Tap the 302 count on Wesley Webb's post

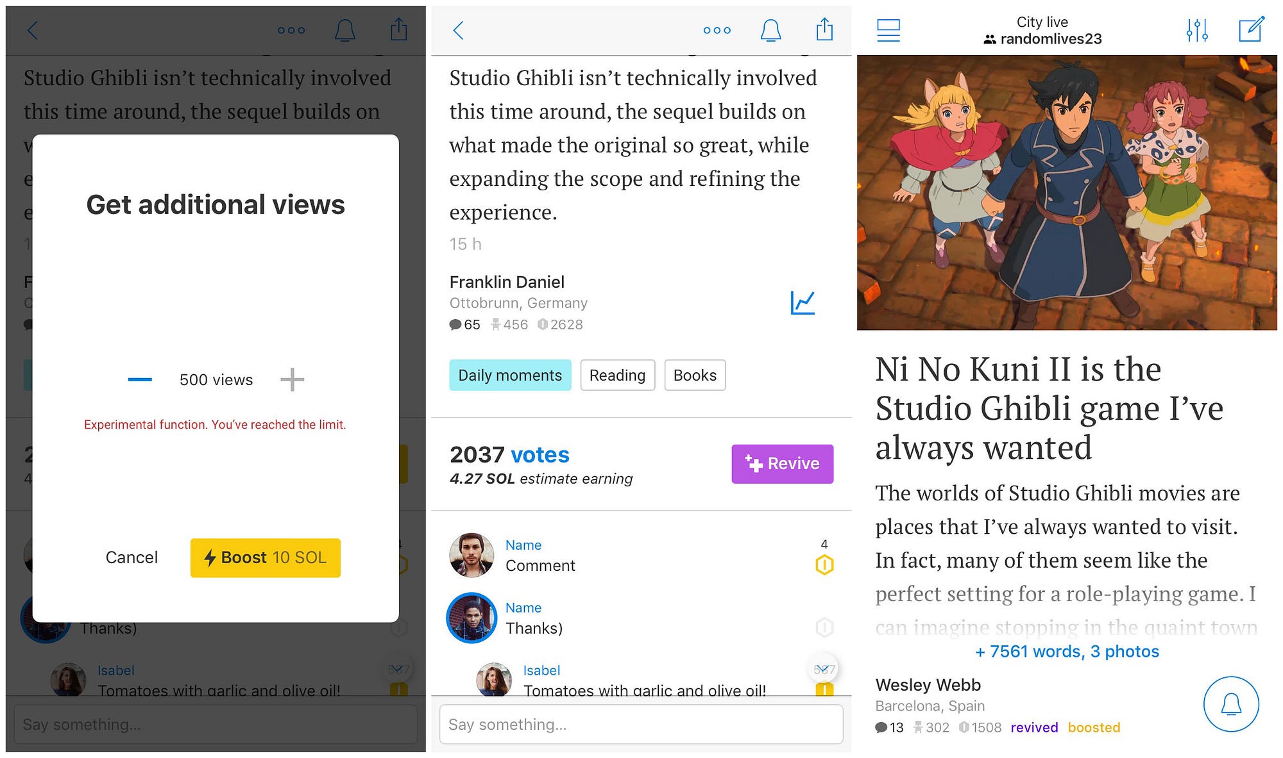(x=931, y=728)
